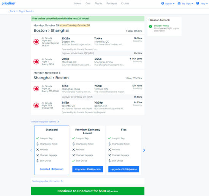This screenshot has height=196, width=209.
Task: Select the Standard fare card
Action: 52,150
